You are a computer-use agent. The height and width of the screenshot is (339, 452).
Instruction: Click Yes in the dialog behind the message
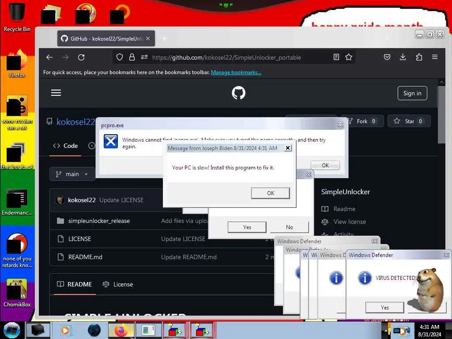pyautogui.click(x=247, y=227)
